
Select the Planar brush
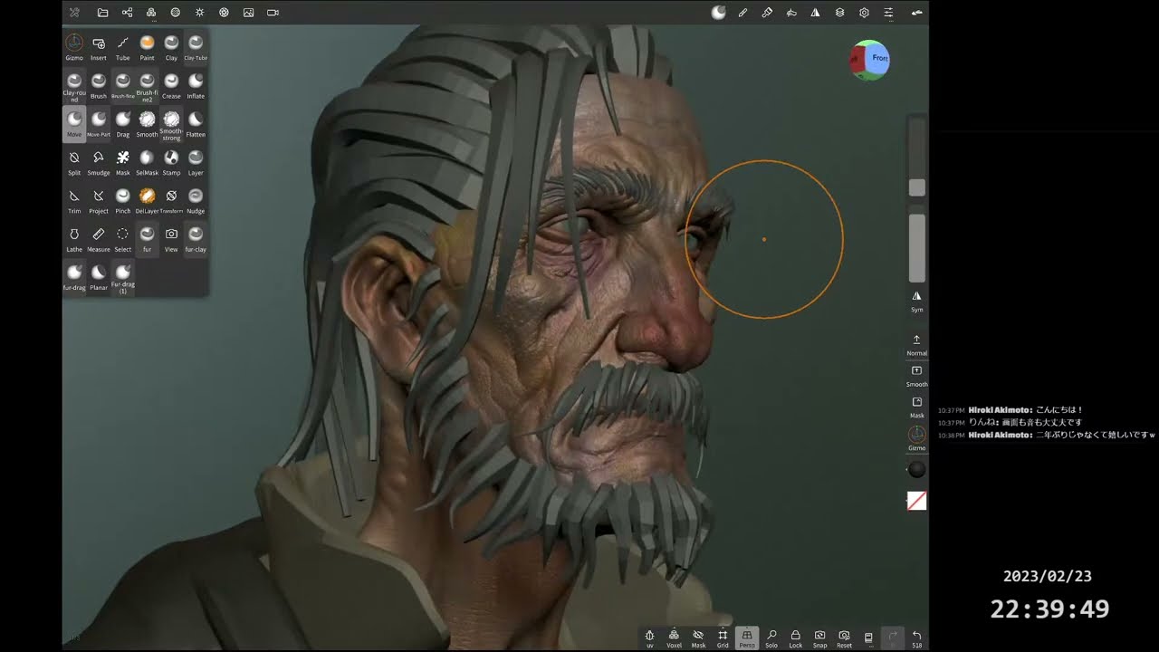click(x=99, y=276)
